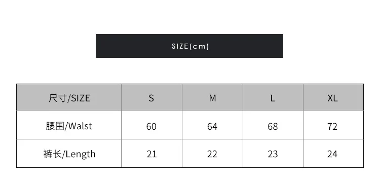Click waist value 68 for size L
The image size is (380, 183).
[x=273, y=127]
